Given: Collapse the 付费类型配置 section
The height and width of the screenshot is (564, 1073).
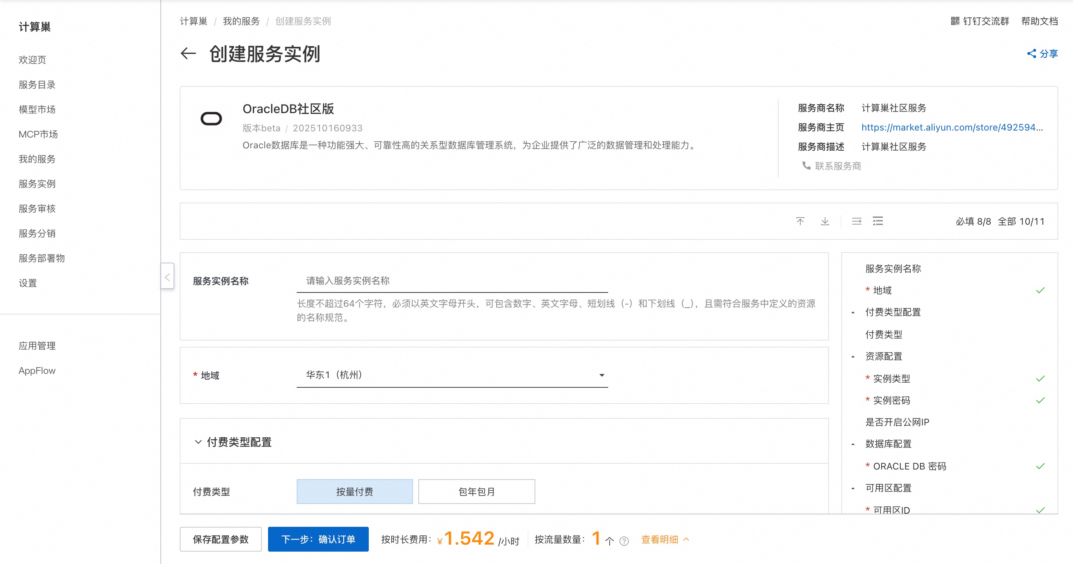Looking at the screenshot, I should (198, 442).
